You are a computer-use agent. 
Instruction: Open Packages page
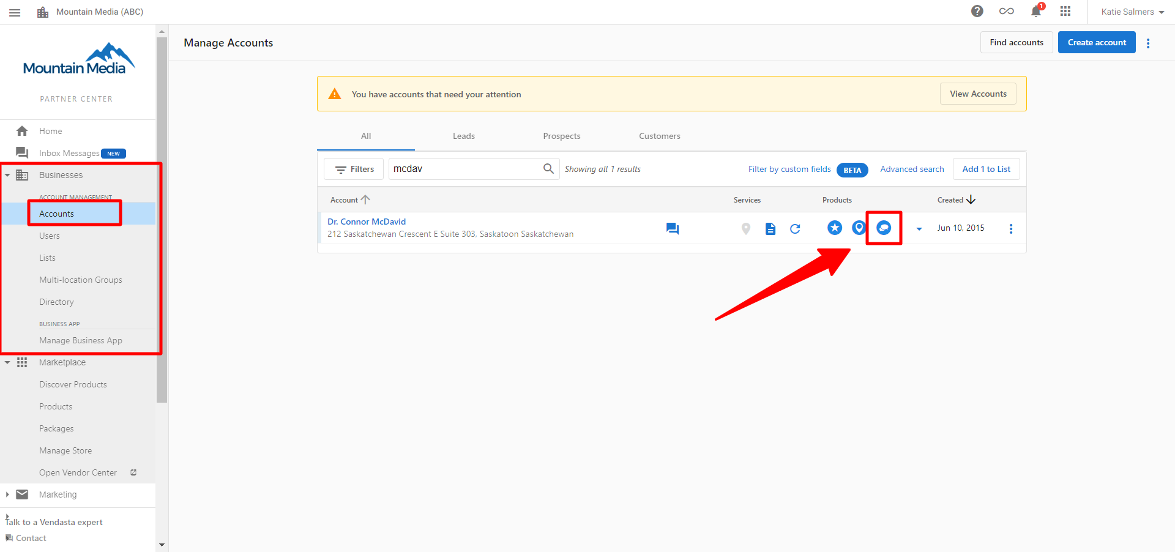(56, 428)
